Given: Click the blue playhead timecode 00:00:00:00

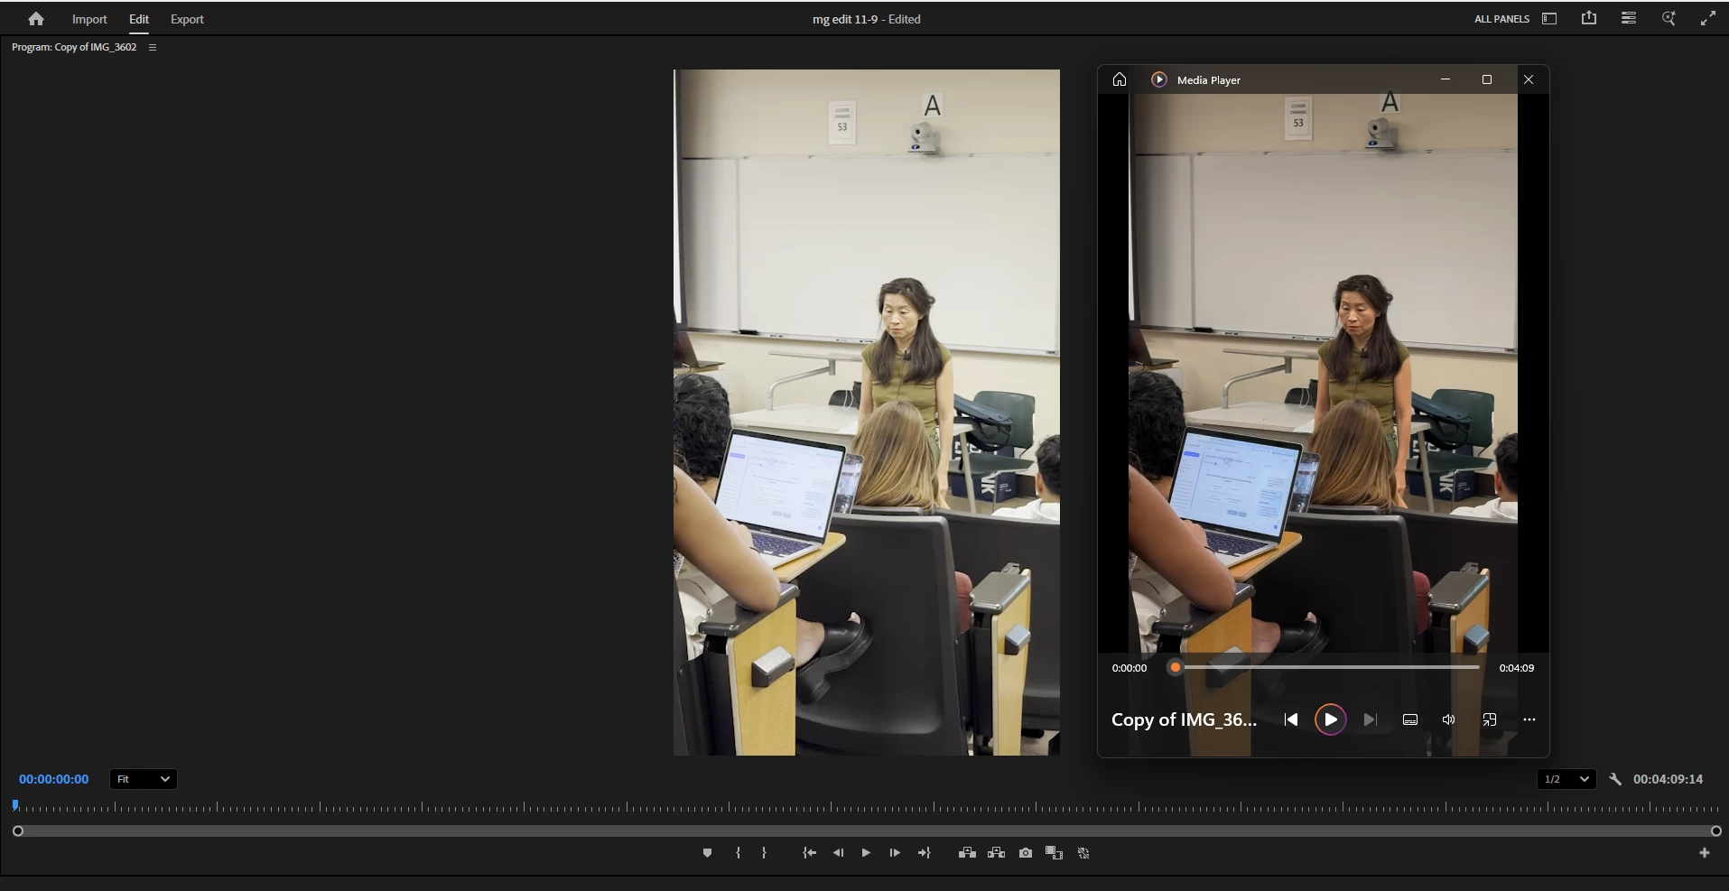Looking at the screenshot, I should click(x=54, y=779).
